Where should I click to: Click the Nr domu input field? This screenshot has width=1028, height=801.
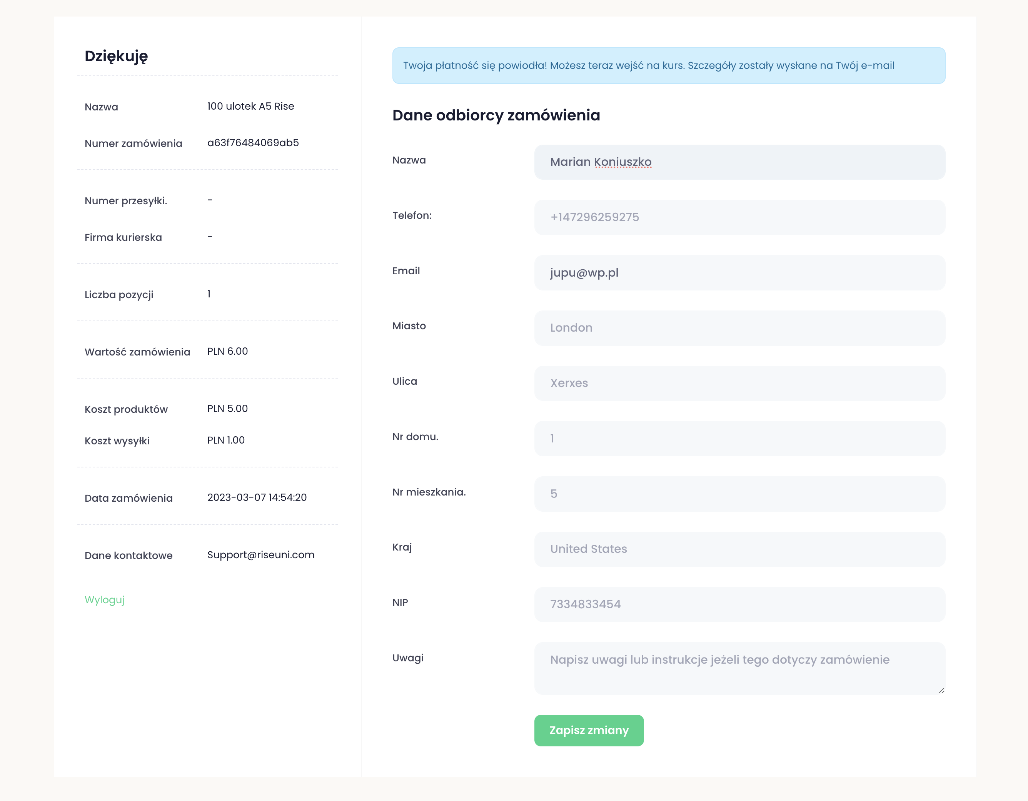[x=739, y=438]
